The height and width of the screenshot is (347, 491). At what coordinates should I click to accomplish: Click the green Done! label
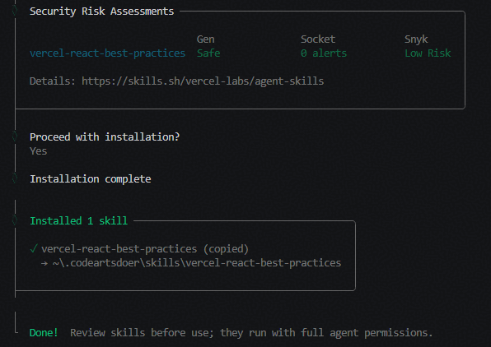click(x=44, y=333)
